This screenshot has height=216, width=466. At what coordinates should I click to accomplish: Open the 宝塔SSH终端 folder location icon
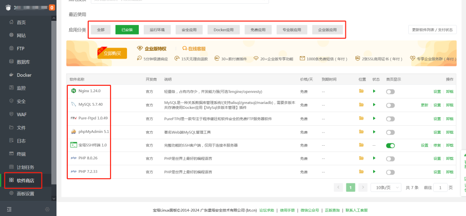[x=361, y=145]
